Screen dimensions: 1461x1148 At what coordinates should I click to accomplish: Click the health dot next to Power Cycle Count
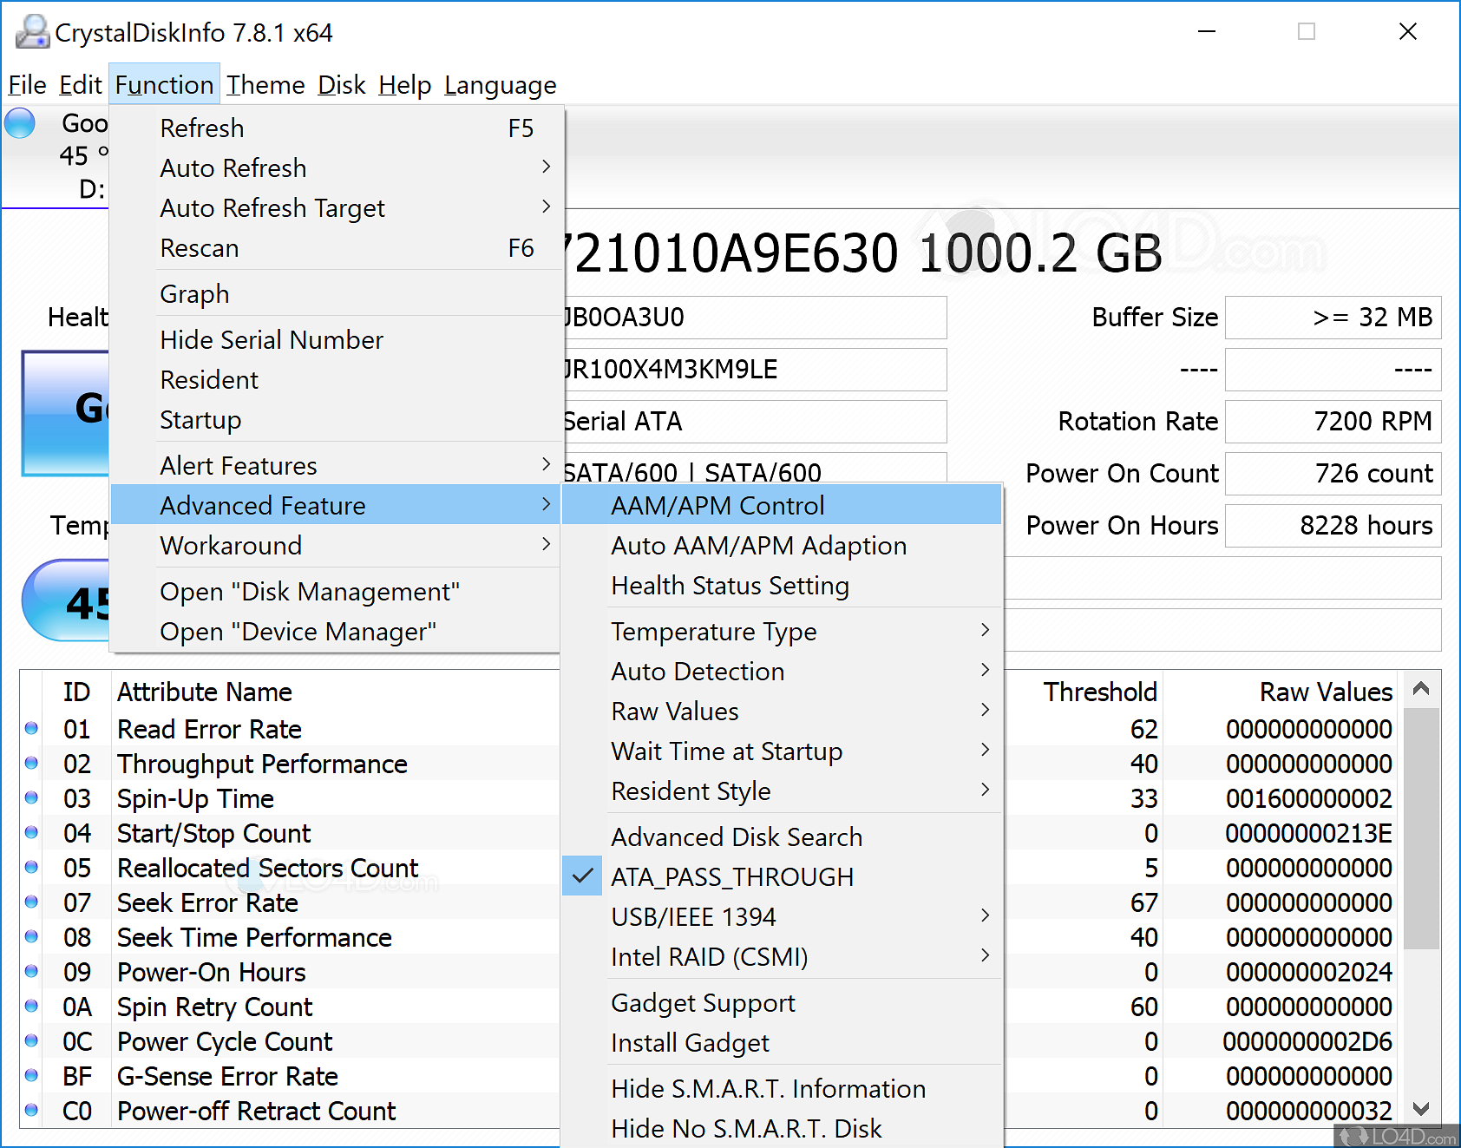(31, 1041)
